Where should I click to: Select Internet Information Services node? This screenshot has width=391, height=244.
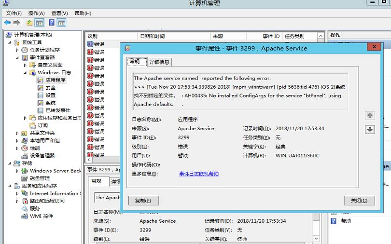(x=56, y=193)
